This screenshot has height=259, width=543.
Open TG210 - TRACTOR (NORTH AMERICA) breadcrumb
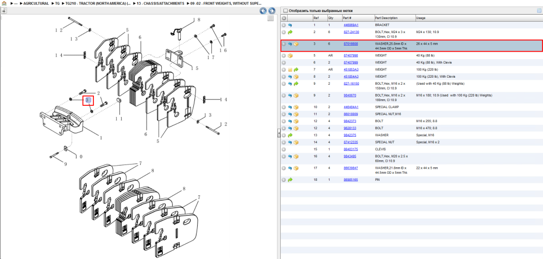[98, 3]
